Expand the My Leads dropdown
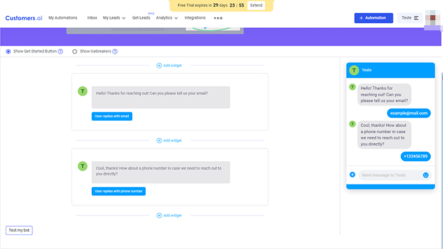Viewport: 443px width, 249px height. pos(114,18)
